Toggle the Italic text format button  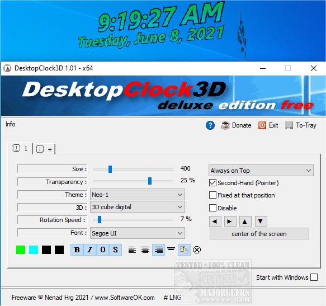(x=90, y=249)
